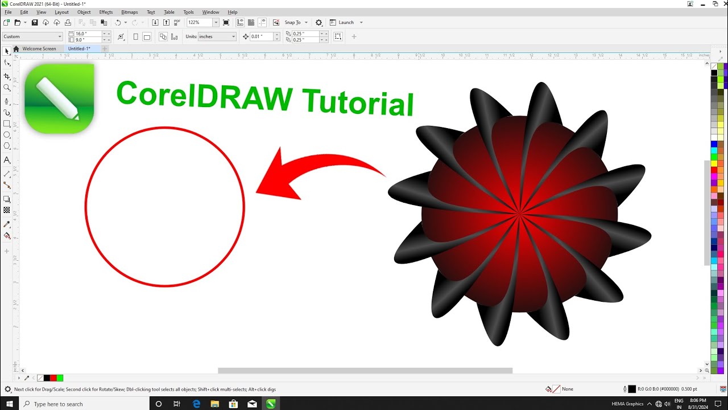This screenshot has height=410, width=728.
Task: Open the Object menu
Action: pos(84,12)
